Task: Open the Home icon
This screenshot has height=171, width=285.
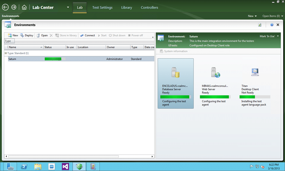Action: (24, 7)
